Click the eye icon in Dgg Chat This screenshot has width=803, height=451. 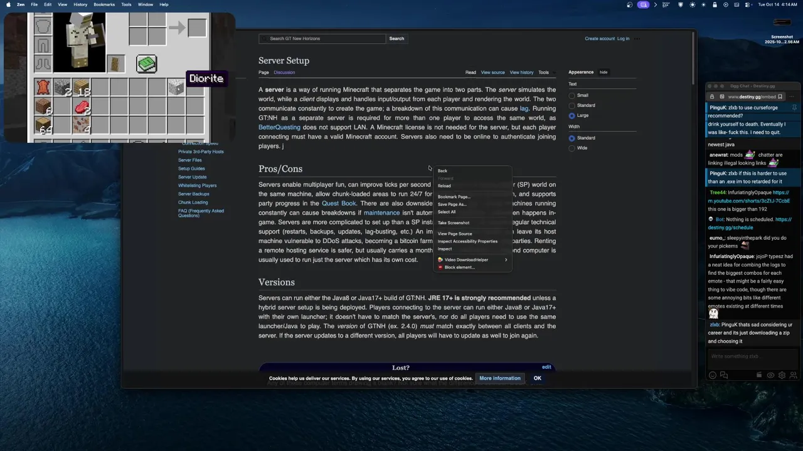point(770,375)
